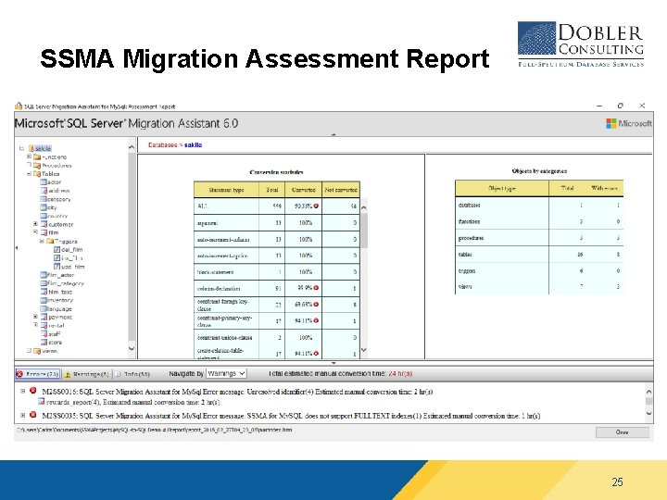
Task: Click the film_actor table icon
Action: coord(44,275)
